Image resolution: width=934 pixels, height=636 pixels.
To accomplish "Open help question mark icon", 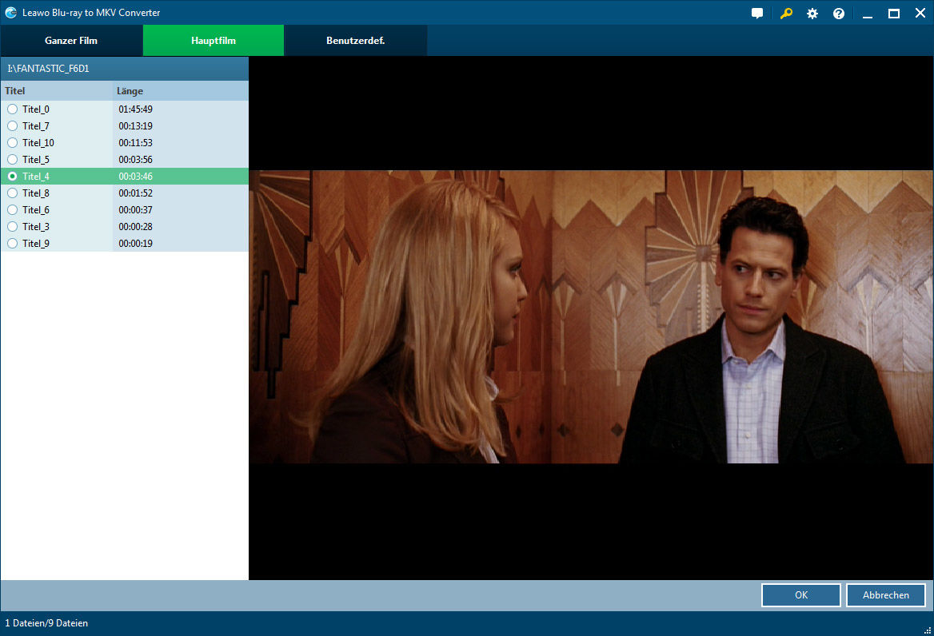I will tap(839, 13).
